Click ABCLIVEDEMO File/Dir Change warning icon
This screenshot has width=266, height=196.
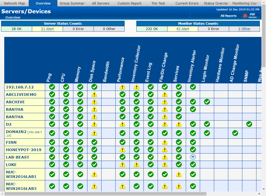164,95
